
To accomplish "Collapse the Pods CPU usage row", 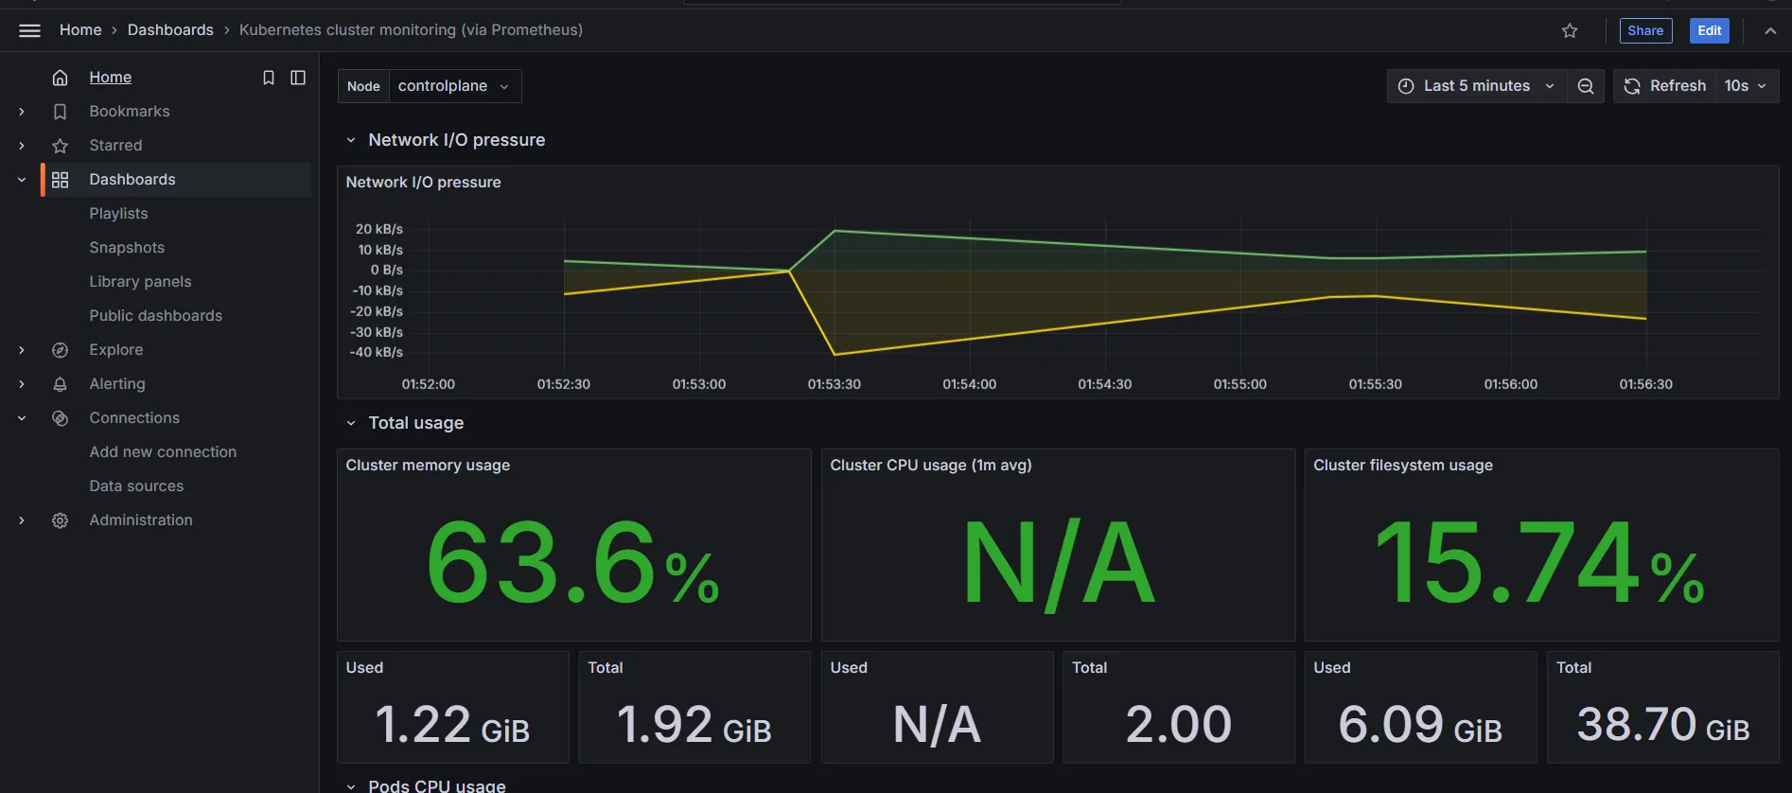I will (x=351, y=785).
